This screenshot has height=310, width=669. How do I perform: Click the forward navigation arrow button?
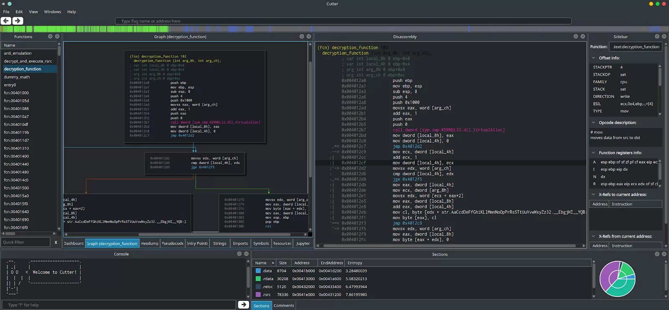18,20
